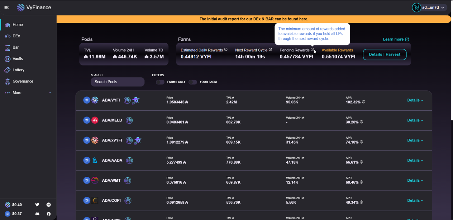
Task: Click the WMT token icon
Action: pyautogui.click(x=95, y=180)
